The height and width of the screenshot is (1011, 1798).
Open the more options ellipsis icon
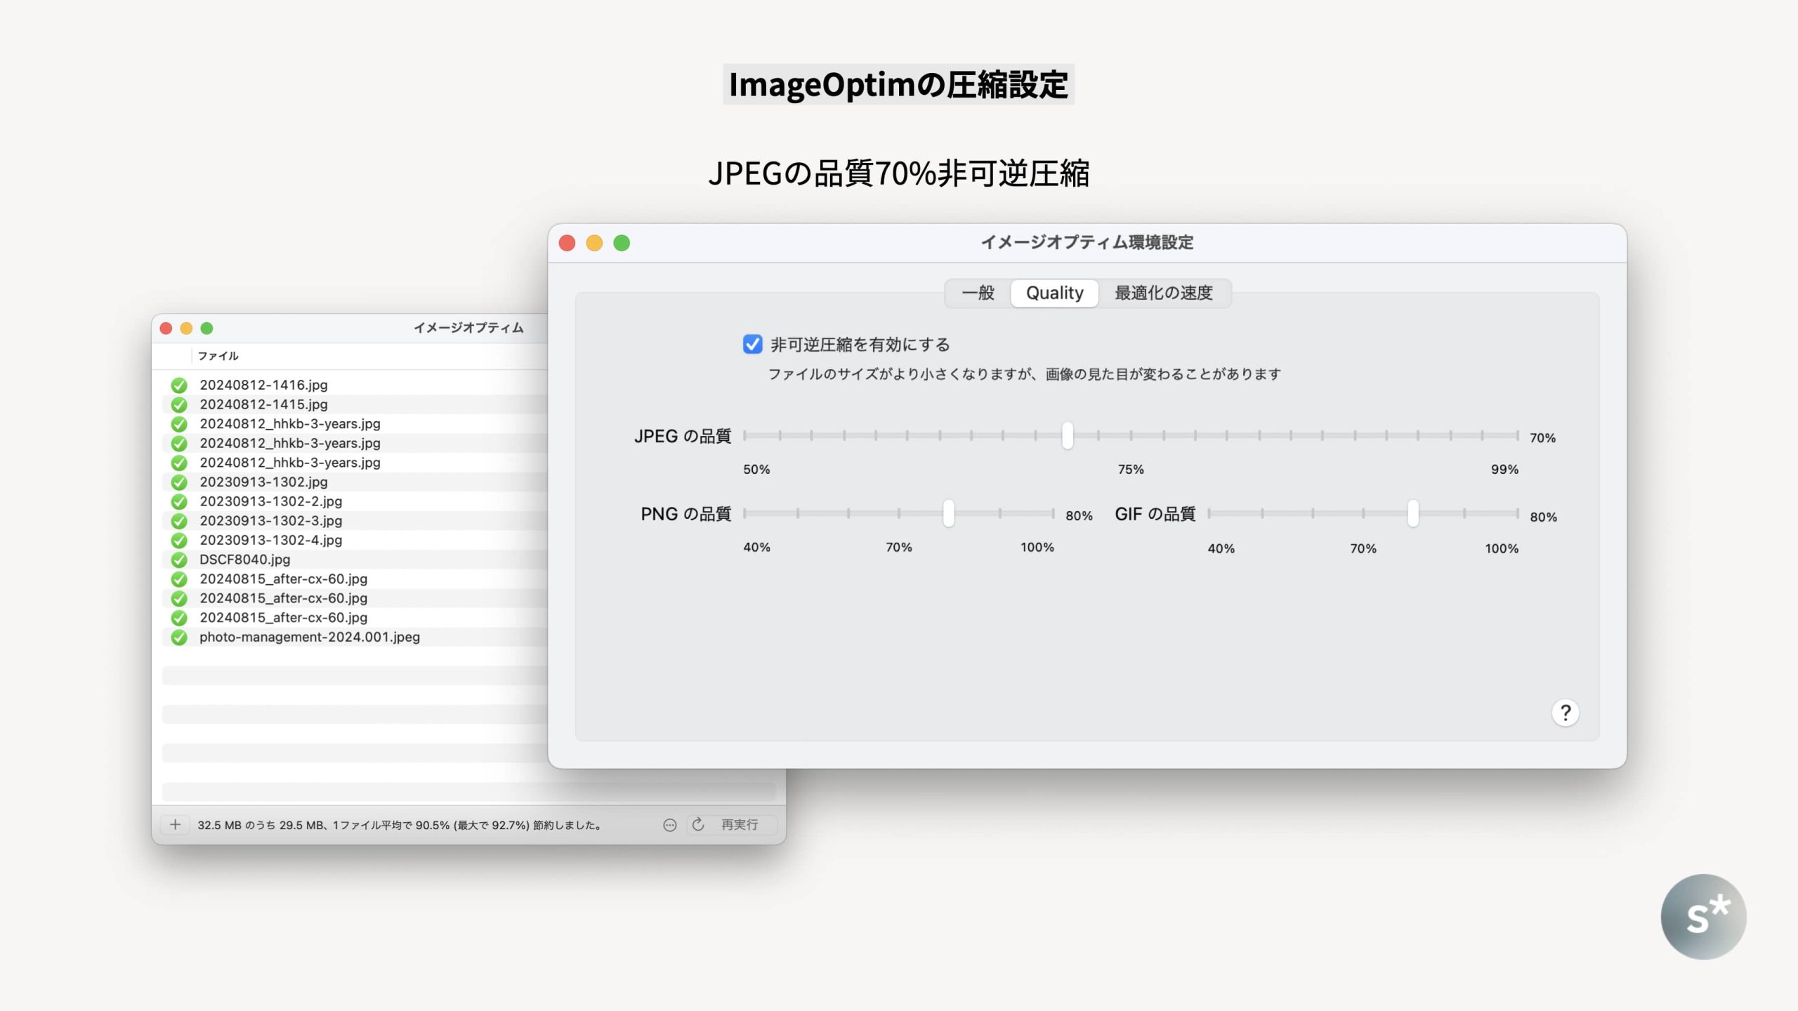click(x=669, y=825)
